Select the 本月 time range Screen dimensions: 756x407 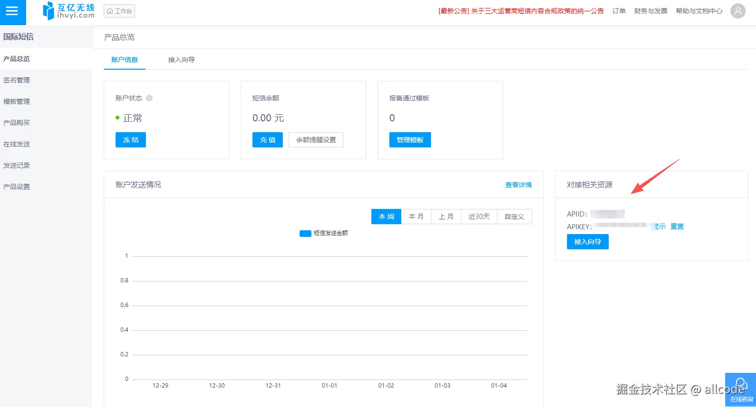click(416, 217)
